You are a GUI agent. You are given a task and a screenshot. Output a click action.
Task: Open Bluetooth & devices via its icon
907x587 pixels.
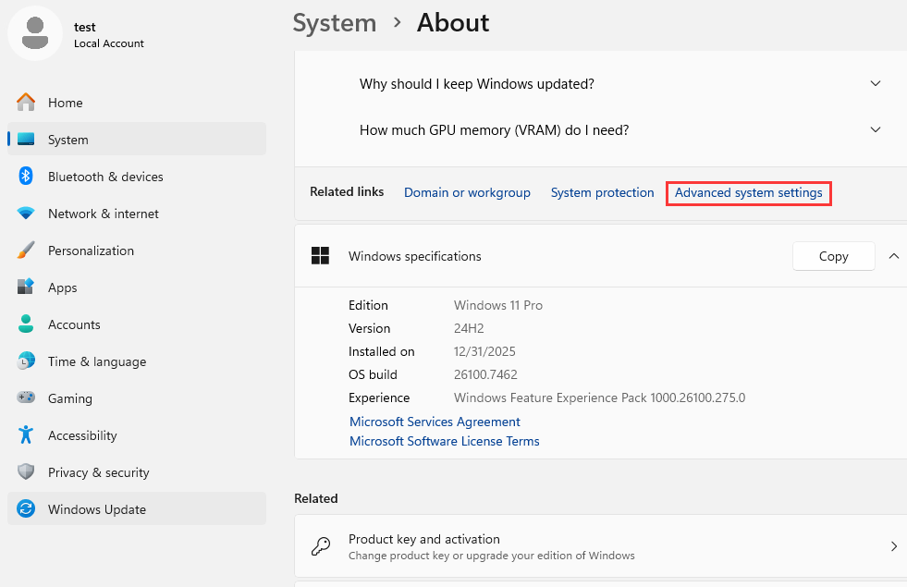(x=26, y=177)
